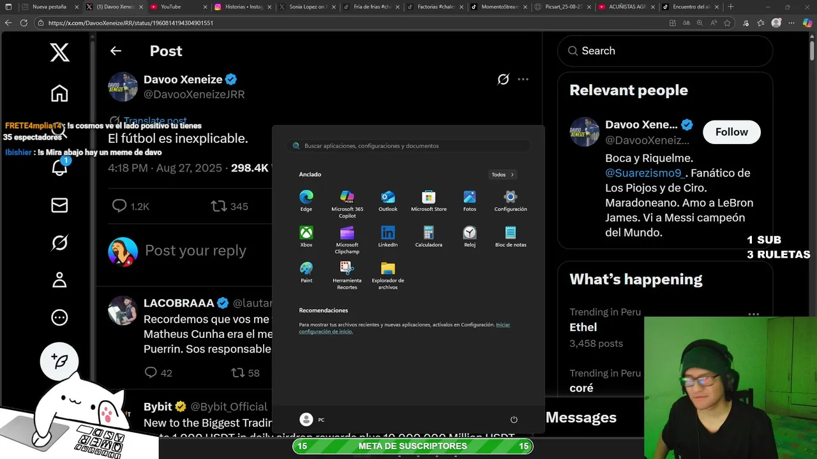
Task: Open three-dot menu for Ethel trend
Action: tap(754, 314)
